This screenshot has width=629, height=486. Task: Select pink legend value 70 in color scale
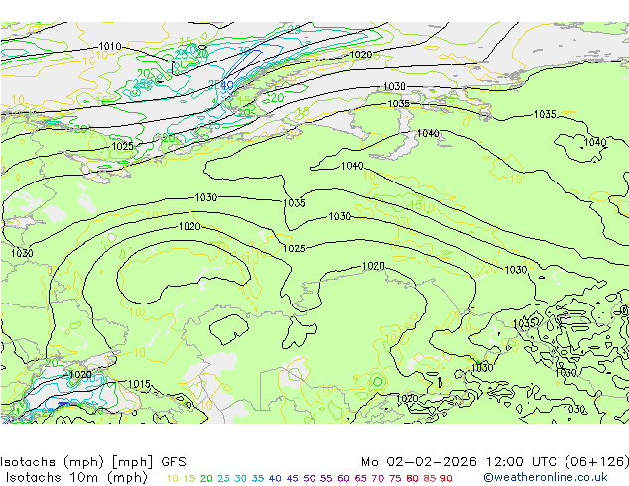point(377,478)
